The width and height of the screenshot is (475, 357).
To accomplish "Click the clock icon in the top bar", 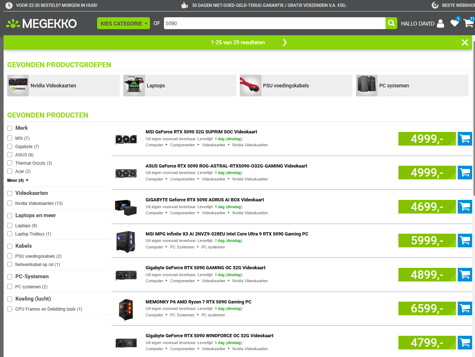I will click(x=9, y=5).
